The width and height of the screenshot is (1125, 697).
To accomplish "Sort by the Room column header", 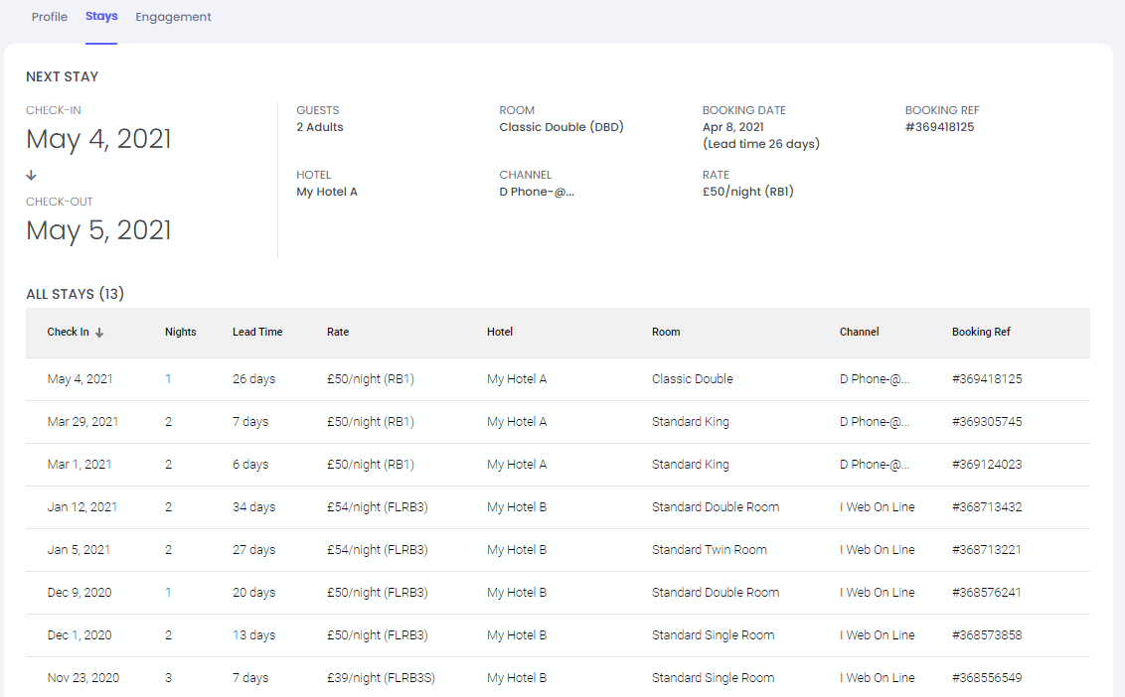I will [666, 332].
